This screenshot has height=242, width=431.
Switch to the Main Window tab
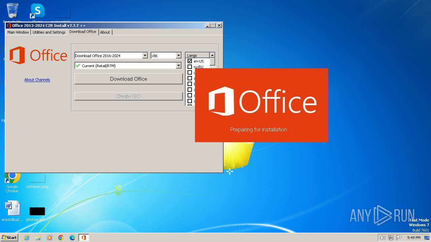[18, 32]
